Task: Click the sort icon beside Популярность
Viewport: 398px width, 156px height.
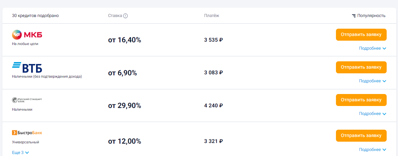Action: (354, 16)
